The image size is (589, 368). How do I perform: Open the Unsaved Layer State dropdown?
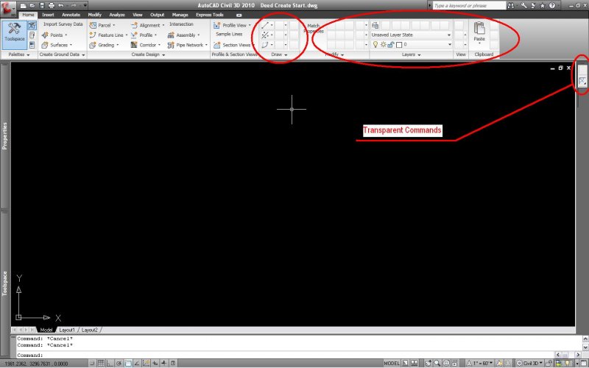[411, 35]
